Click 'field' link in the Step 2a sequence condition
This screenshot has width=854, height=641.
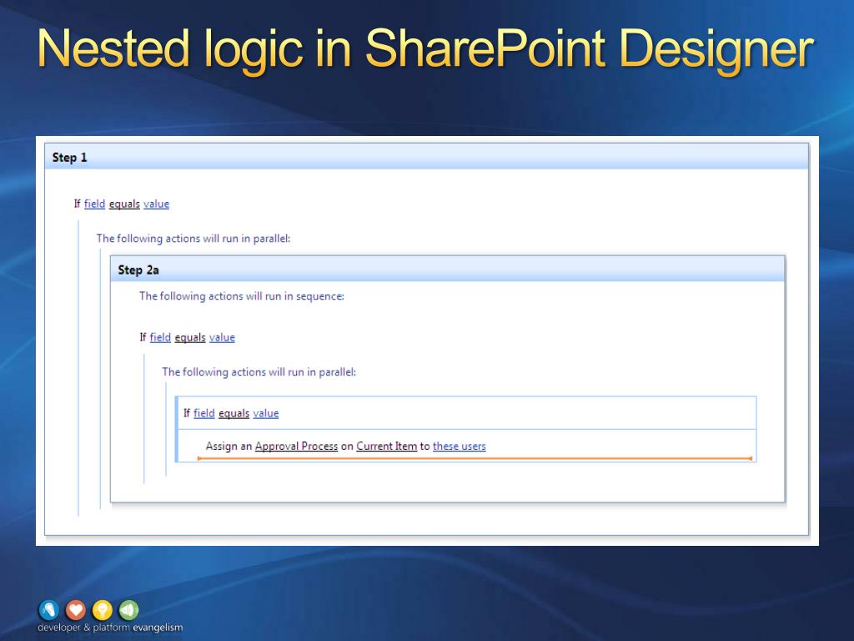[160, 337]
